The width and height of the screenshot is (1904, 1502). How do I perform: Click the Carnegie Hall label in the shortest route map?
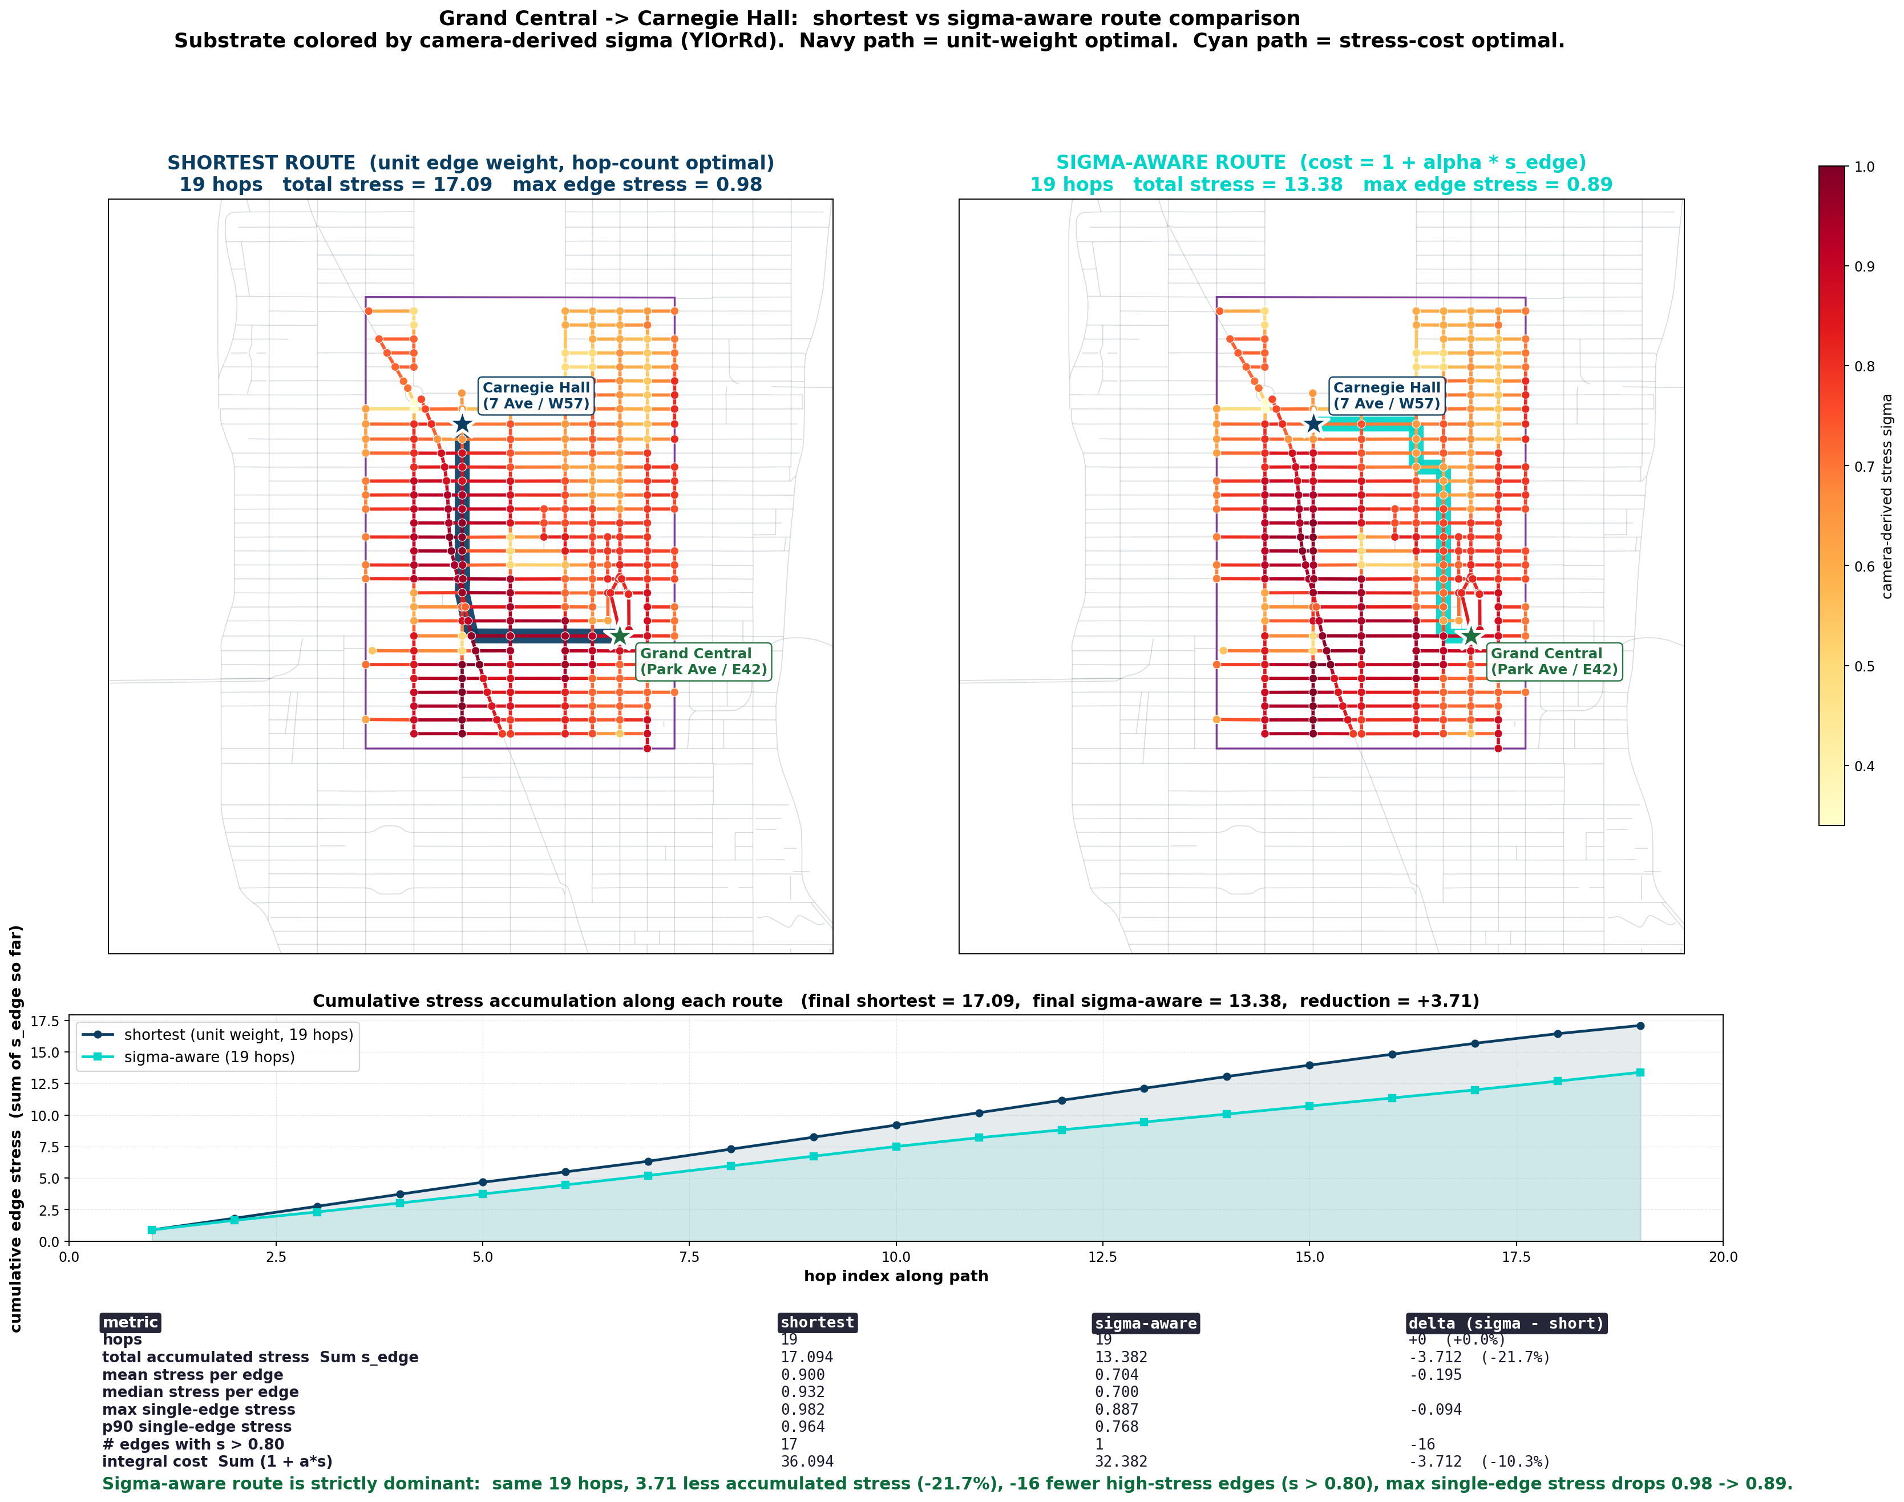[x=536, y=396]
